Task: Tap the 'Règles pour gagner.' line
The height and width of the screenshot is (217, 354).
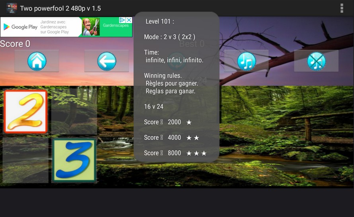Action: pos(172,83)
